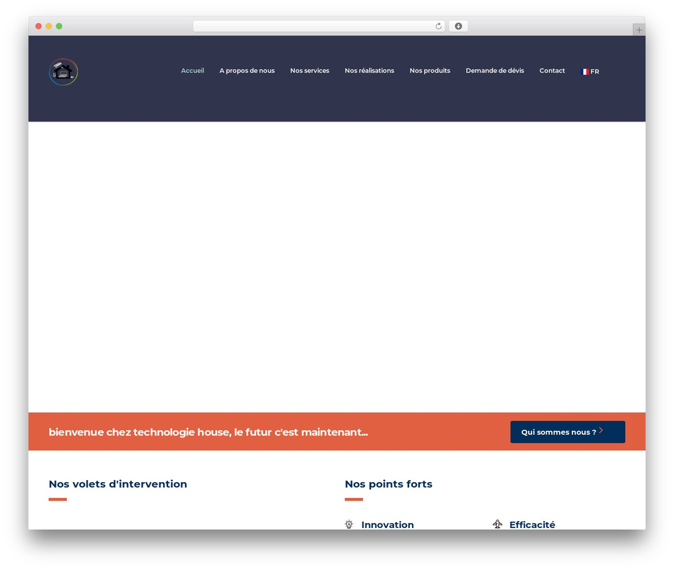Select Demande de dévis menu item
Viewport: 674px width, 570px height.
point(495,70)
